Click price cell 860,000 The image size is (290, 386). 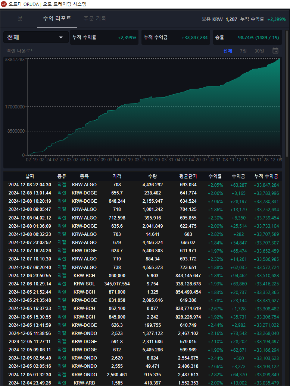[x=117, y=276]
